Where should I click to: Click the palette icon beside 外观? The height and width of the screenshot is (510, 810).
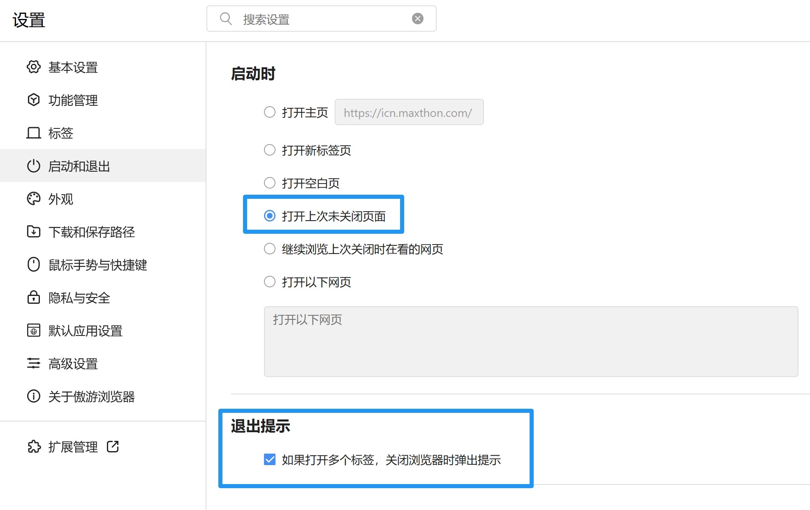pos(34,199)
